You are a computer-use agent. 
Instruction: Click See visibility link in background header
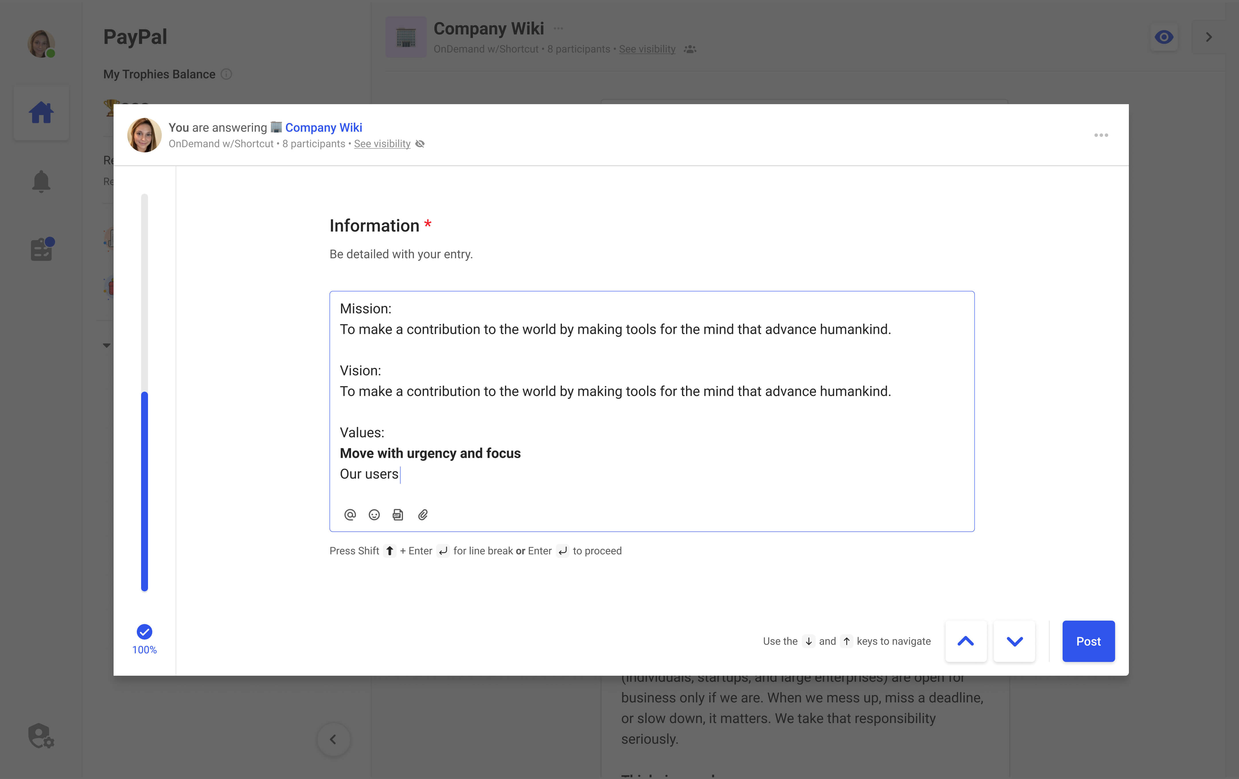[x=647, y=49]
